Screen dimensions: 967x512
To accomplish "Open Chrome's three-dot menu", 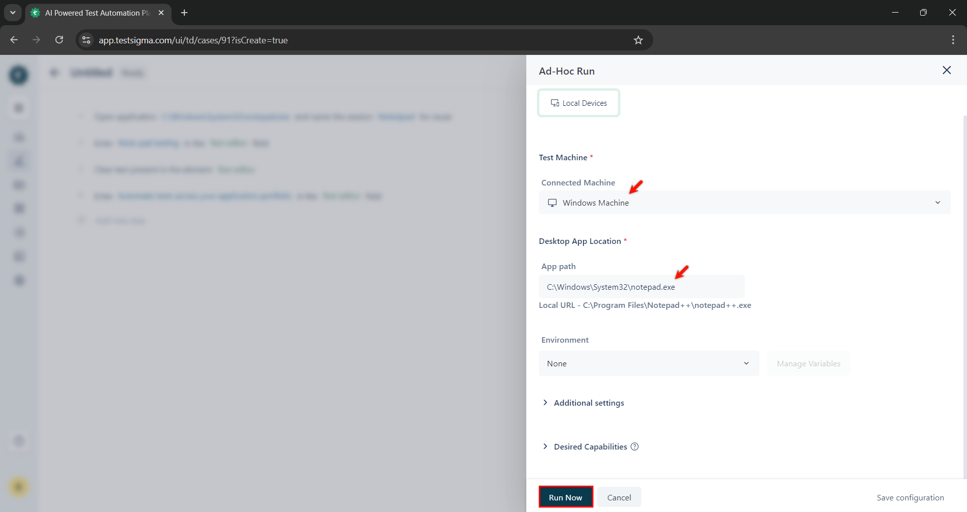I will click(953, 40).
